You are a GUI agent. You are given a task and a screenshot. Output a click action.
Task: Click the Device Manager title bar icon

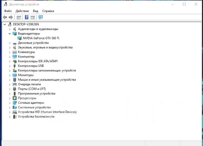pyautogui.click(x=5, y=4)
